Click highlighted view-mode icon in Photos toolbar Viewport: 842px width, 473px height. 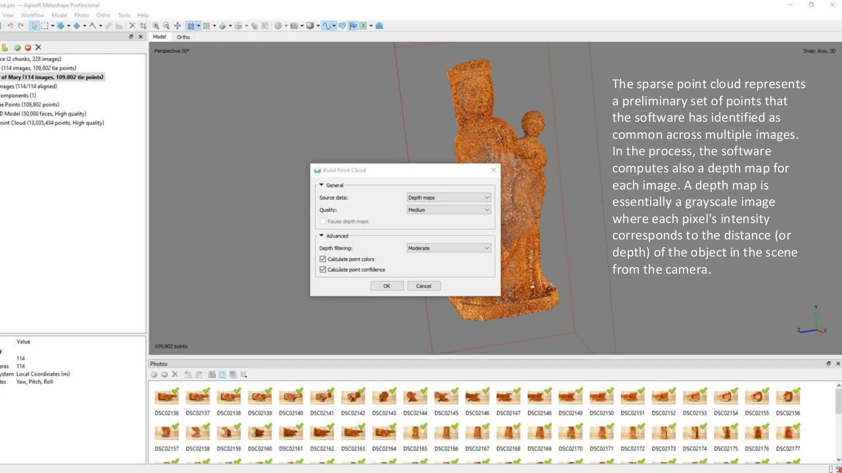(222, 374)
